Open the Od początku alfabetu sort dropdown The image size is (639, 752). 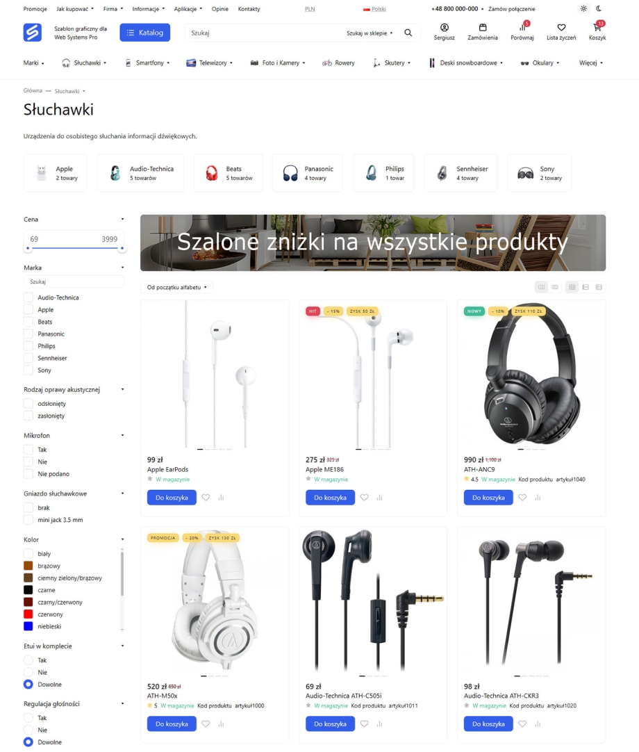coord(177,287)
